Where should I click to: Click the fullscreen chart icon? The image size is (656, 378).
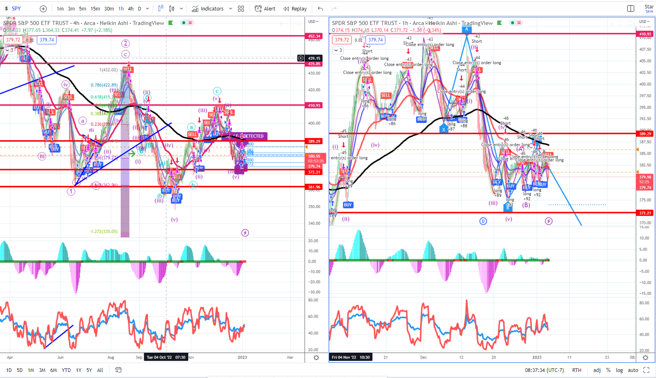click(646, 370)
